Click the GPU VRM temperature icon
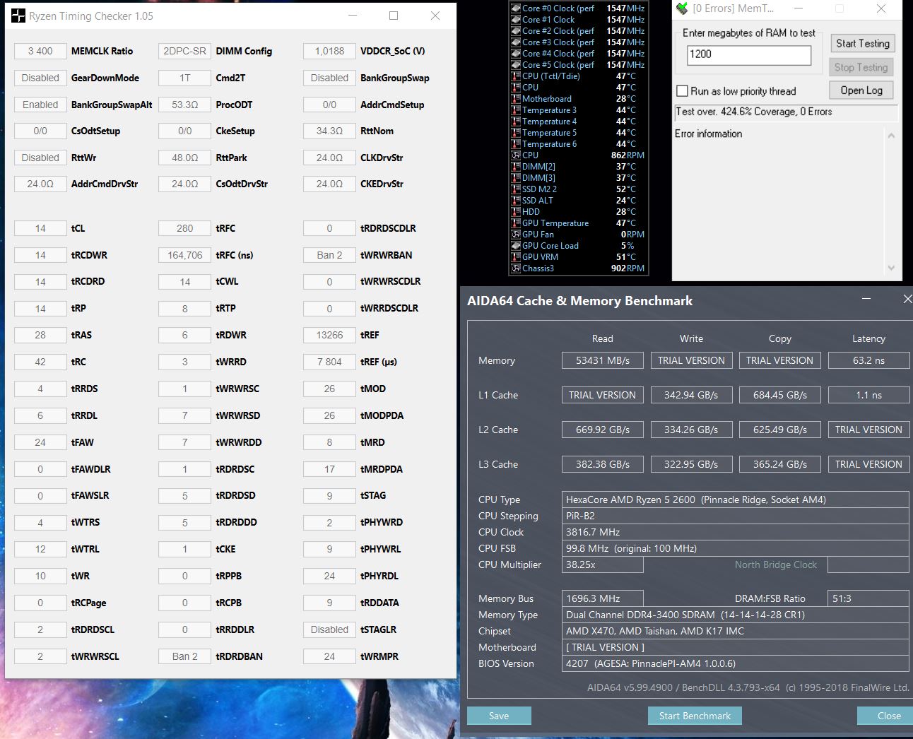This screenshot has width=913, height=739. (516, 257)
